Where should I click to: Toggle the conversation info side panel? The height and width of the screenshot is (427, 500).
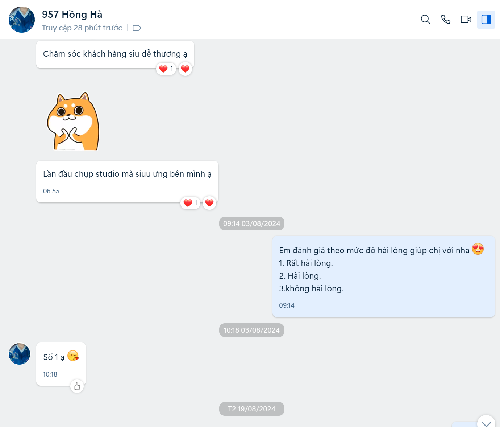coord(486,19)
